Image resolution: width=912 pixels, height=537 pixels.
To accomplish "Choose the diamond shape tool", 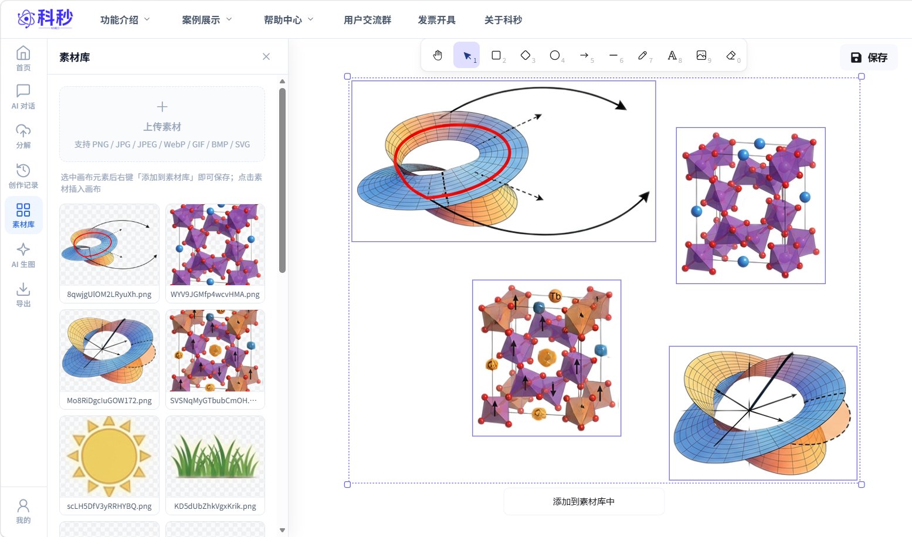I will click(x=525, y=55).
